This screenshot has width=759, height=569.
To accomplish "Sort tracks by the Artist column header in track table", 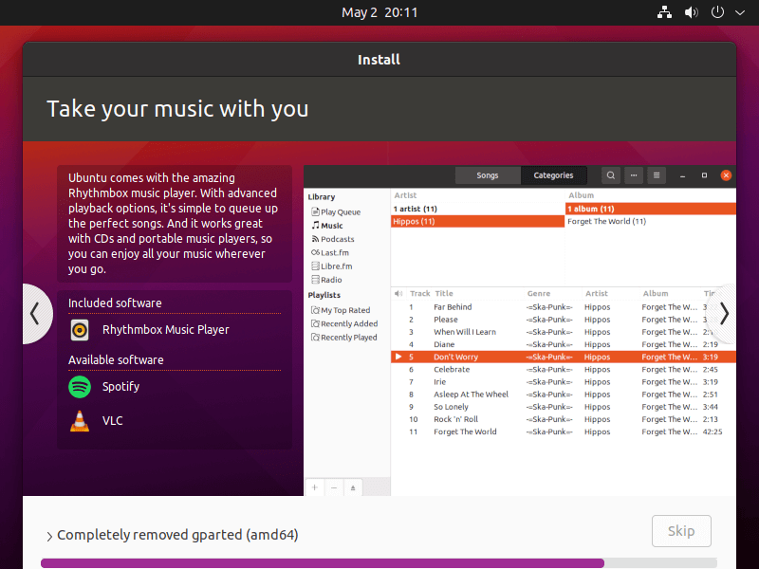I will pyautogui.click(x=597, y=293).
